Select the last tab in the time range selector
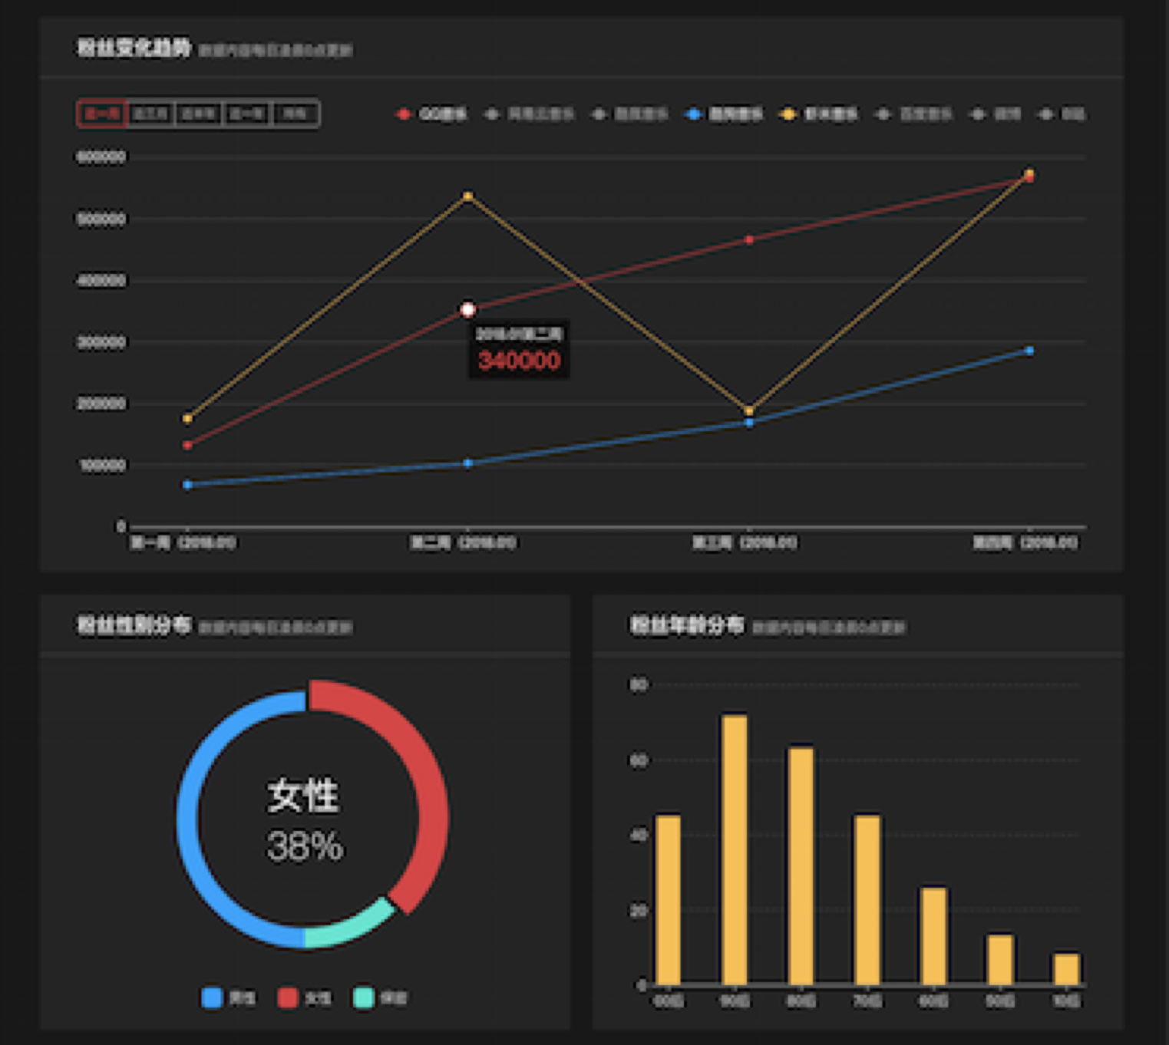This screenshot has height=1045, width=1169. click(x=296, y=114)
